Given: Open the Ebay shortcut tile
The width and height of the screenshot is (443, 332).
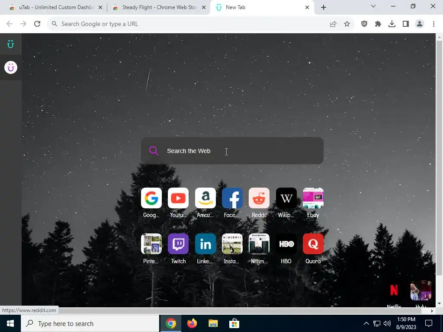Looking at the screenshot, I should tap(313, 198).
